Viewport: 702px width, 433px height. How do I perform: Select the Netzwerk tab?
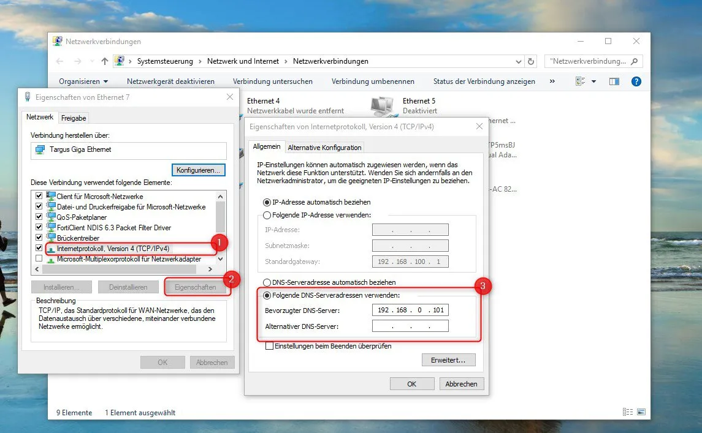click(x=40, y=117)
